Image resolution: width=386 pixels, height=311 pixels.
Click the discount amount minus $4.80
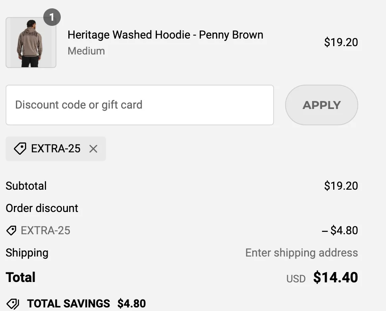340,230
